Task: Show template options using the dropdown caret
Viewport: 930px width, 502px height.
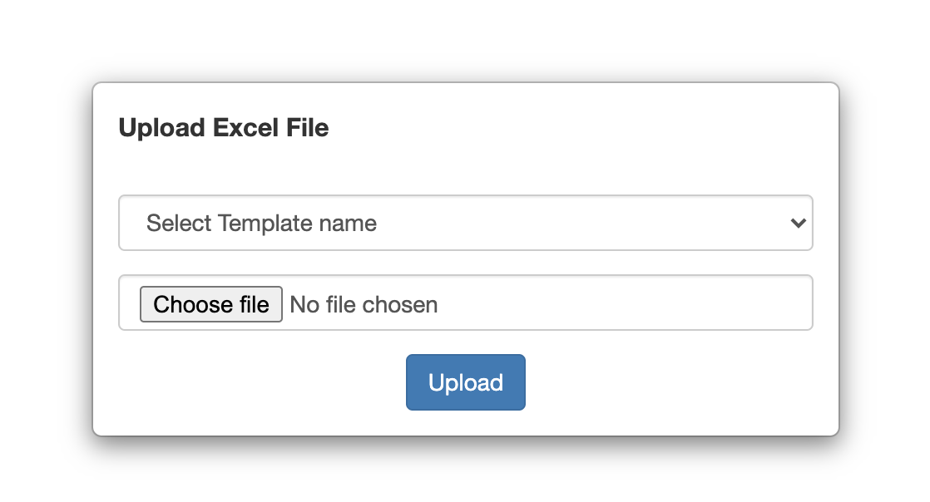Action: coord(799,224)
